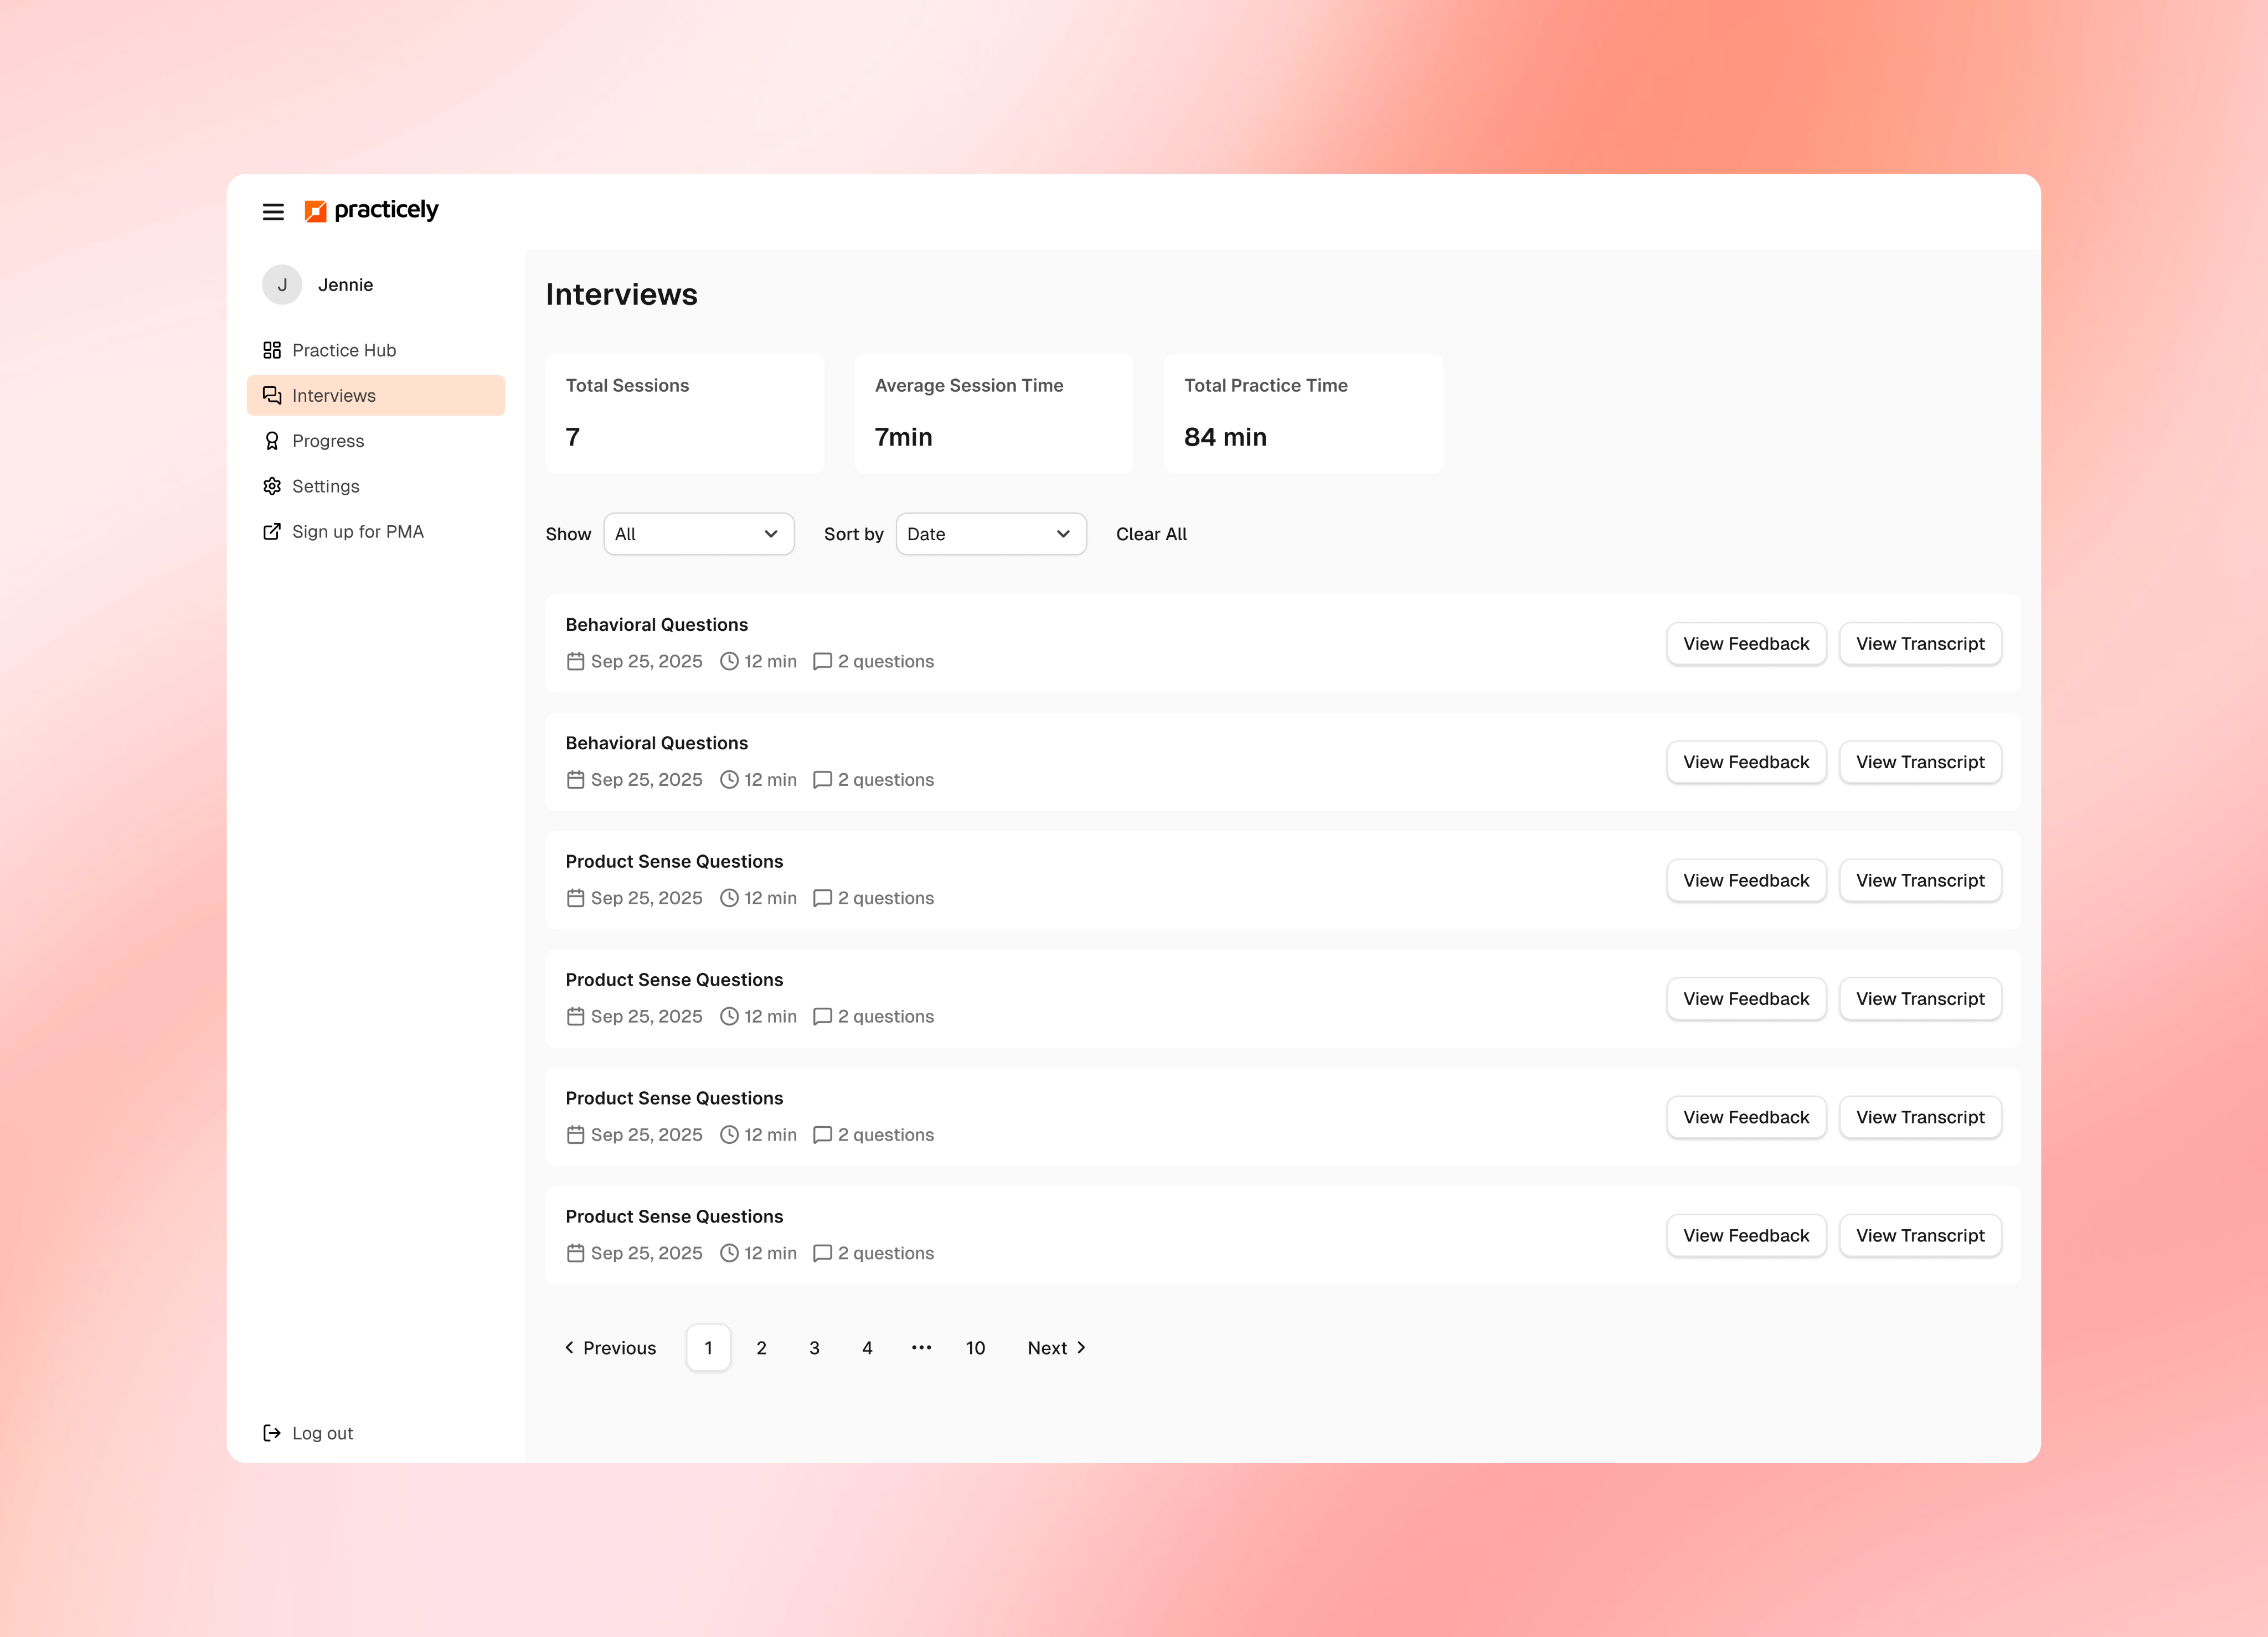Open the Practice Hub menu item

(x=344, y=350)
